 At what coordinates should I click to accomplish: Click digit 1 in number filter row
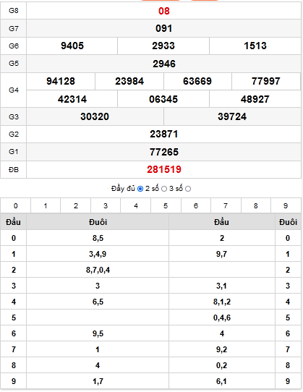(x=46, y=205)
